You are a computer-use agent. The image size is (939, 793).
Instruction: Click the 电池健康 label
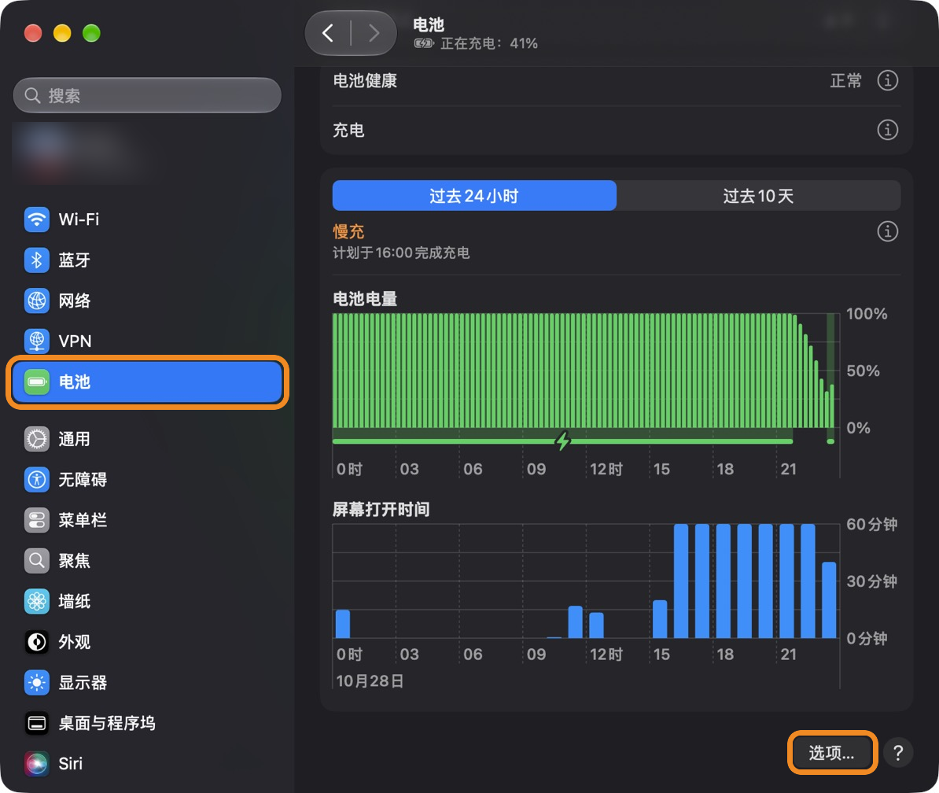point(365,80)
